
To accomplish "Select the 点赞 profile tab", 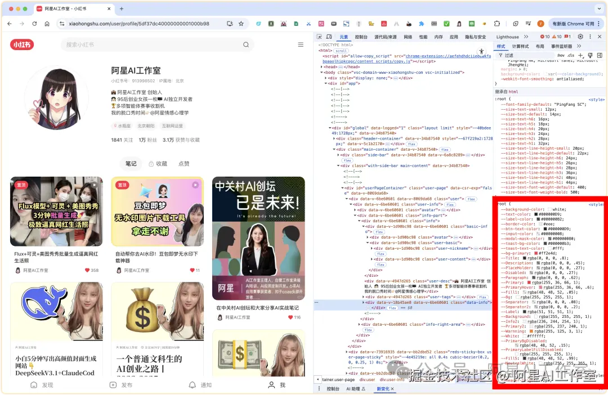I will [x=184, y=164].
